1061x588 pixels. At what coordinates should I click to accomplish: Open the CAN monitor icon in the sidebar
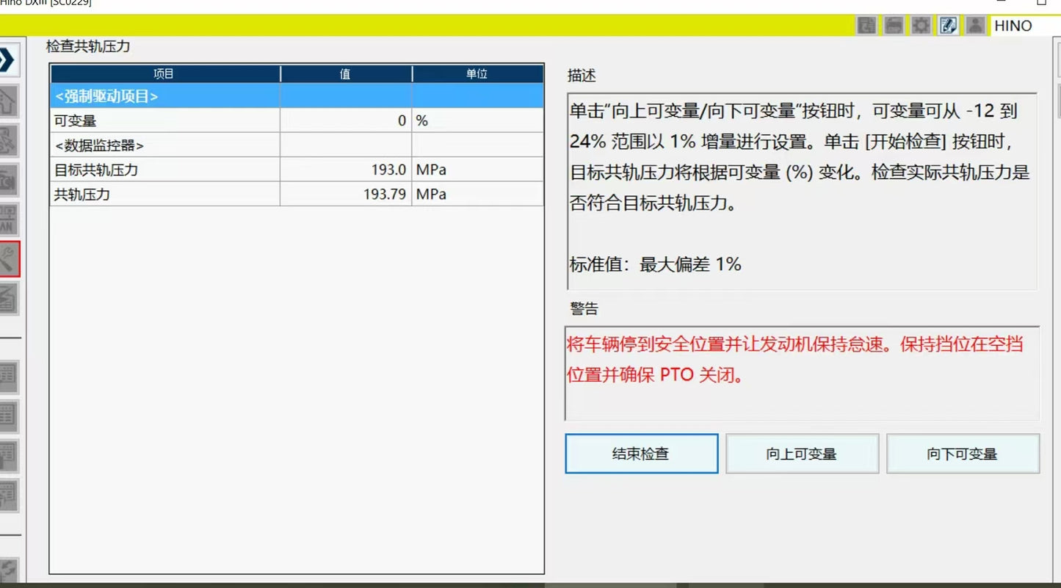(x=7, y=218)
